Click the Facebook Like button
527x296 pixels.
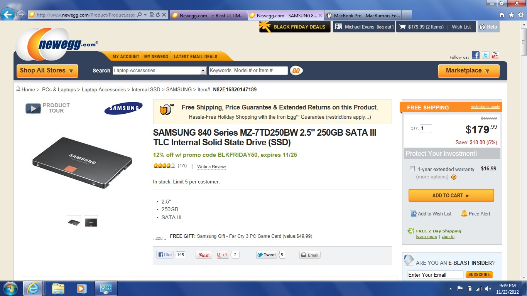pos(165,255)
